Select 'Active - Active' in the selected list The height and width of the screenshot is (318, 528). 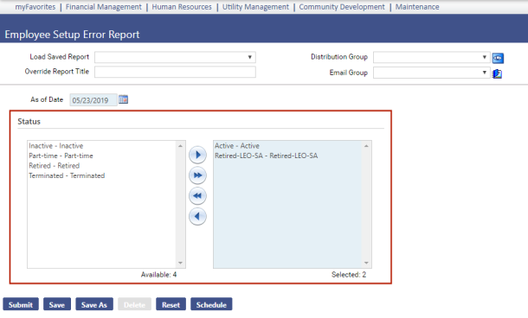pyautogui.click(x=237, y=146)
